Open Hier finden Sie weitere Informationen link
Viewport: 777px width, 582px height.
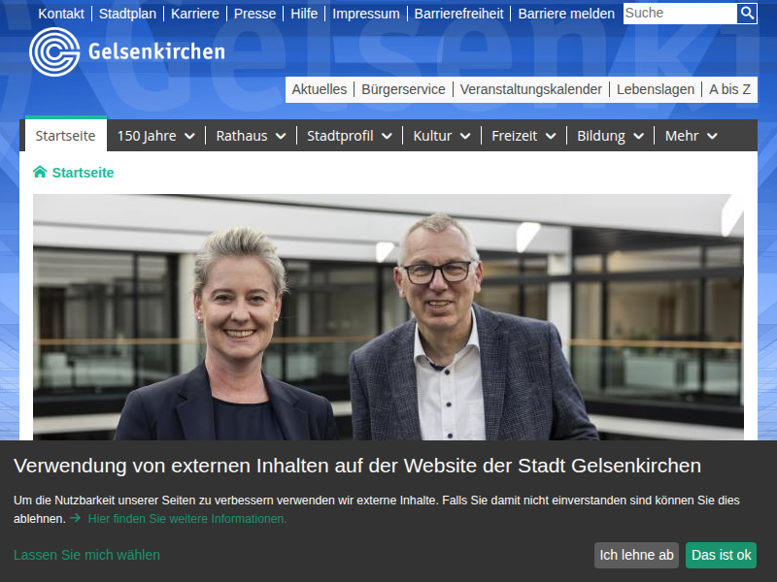coord(187,519)
